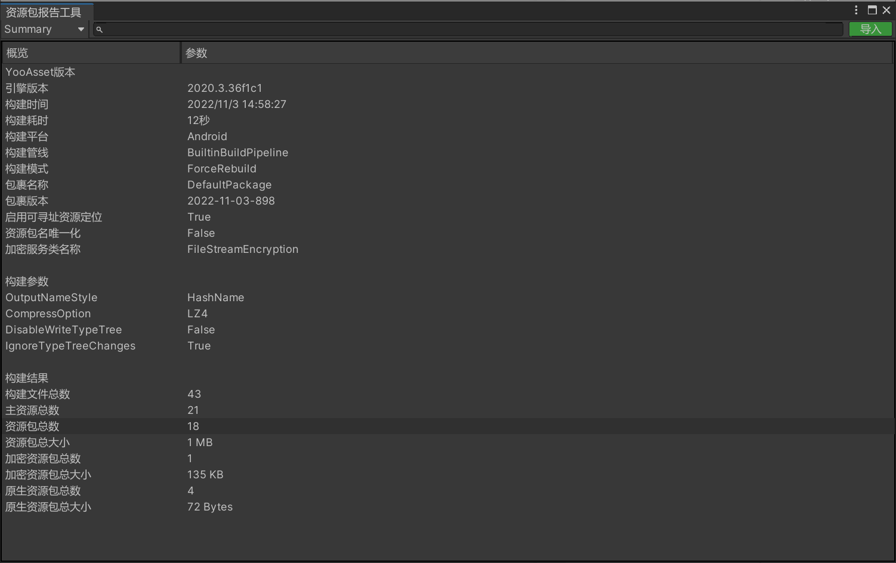This screenshot has height=563, width=896.
Task: Focus the search input field
Action: point(468,29)
